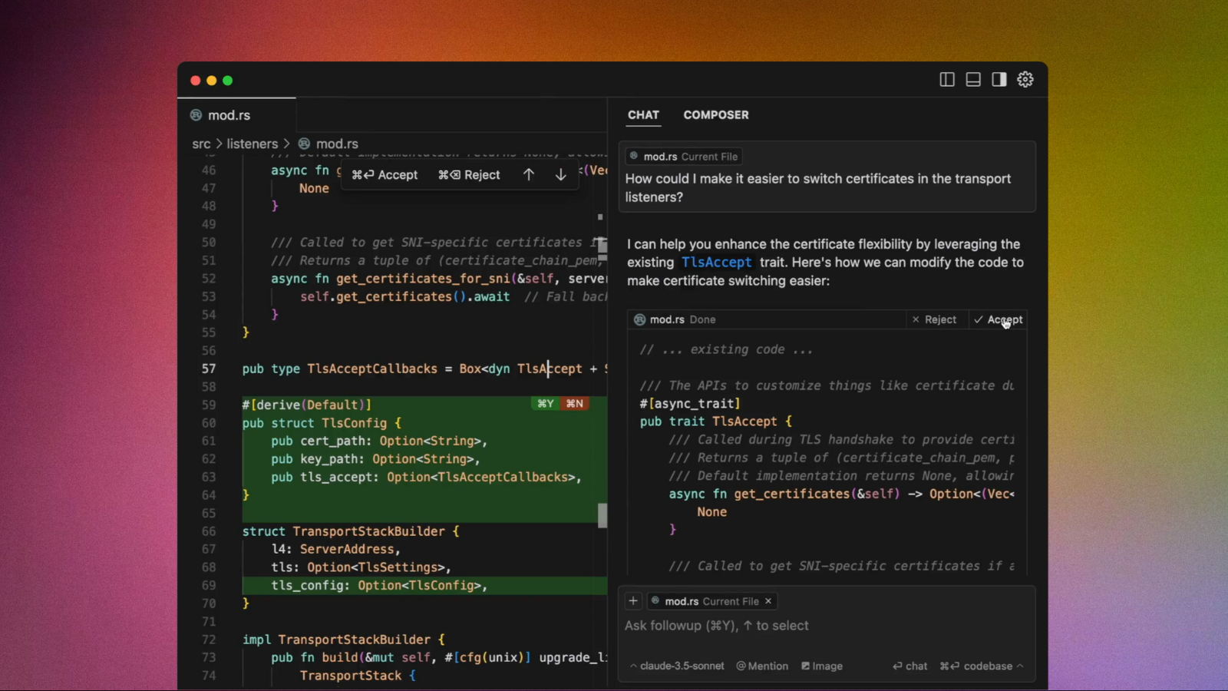This screenshot has height=691, width=1228.
Task: Open settings via gear icon
Action: 1025,80
